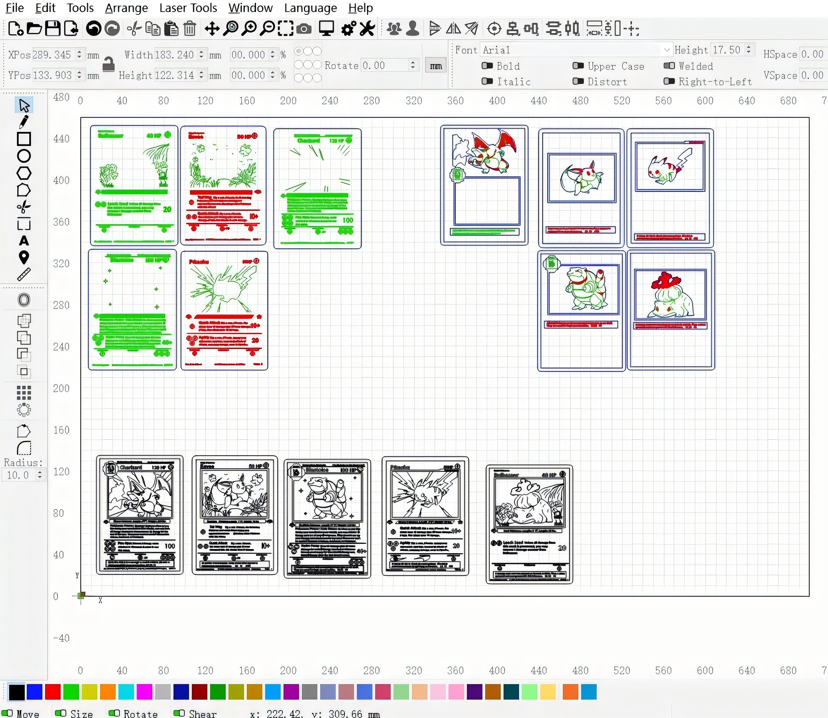Pick the red color swatch in the palette

(x=53, y=692)
